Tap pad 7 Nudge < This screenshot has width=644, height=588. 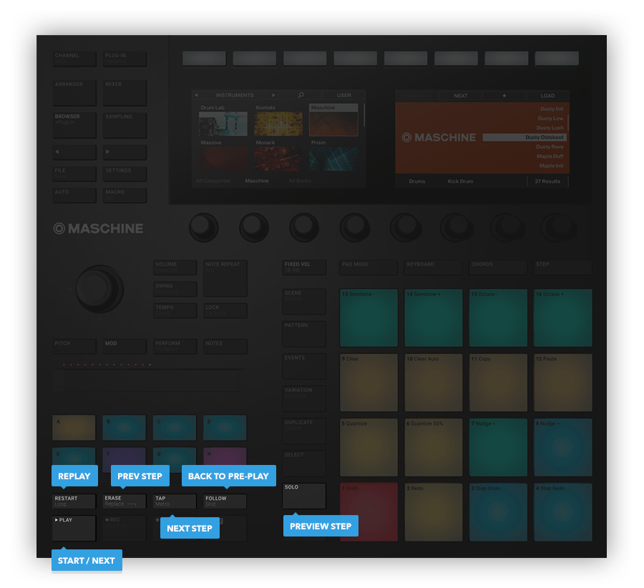tap(498, 447)
